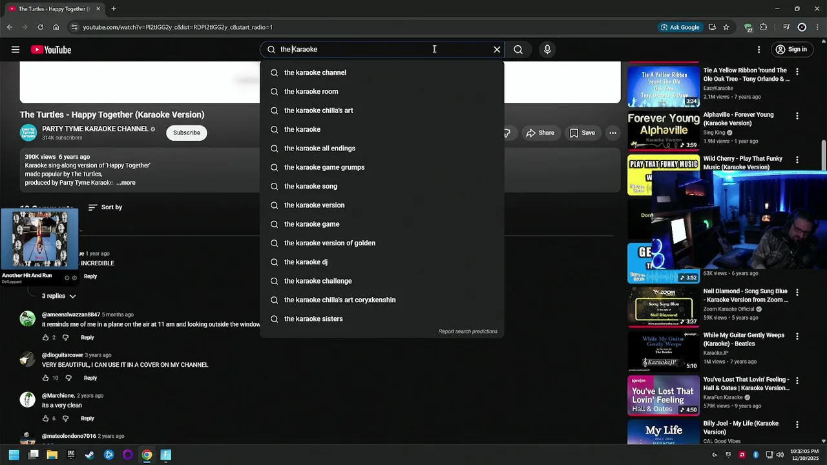This screenshot has width=827, height=465.
Task: Open the Chrome profile avatar
Action: coord(802,27)
